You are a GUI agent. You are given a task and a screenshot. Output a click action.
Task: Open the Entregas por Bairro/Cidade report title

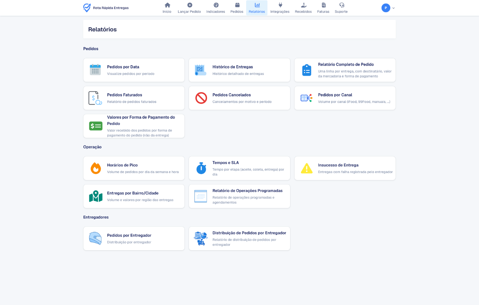click(133, 193)
